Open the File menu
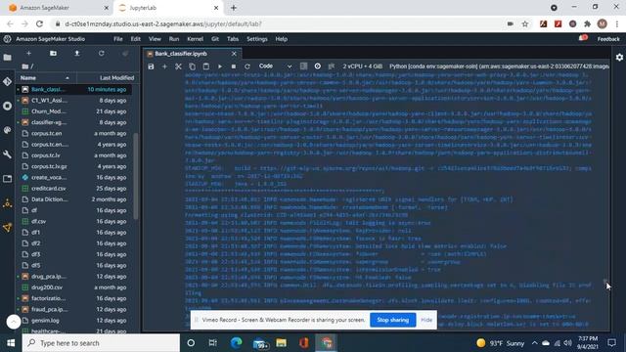This screenshot has height=352, width=626. [x=118, y=39]
